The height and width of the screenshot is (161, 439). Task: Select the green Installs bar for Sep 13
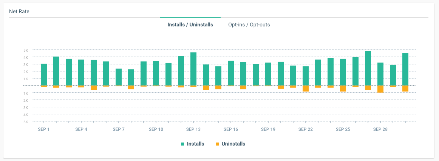[193, 69]
